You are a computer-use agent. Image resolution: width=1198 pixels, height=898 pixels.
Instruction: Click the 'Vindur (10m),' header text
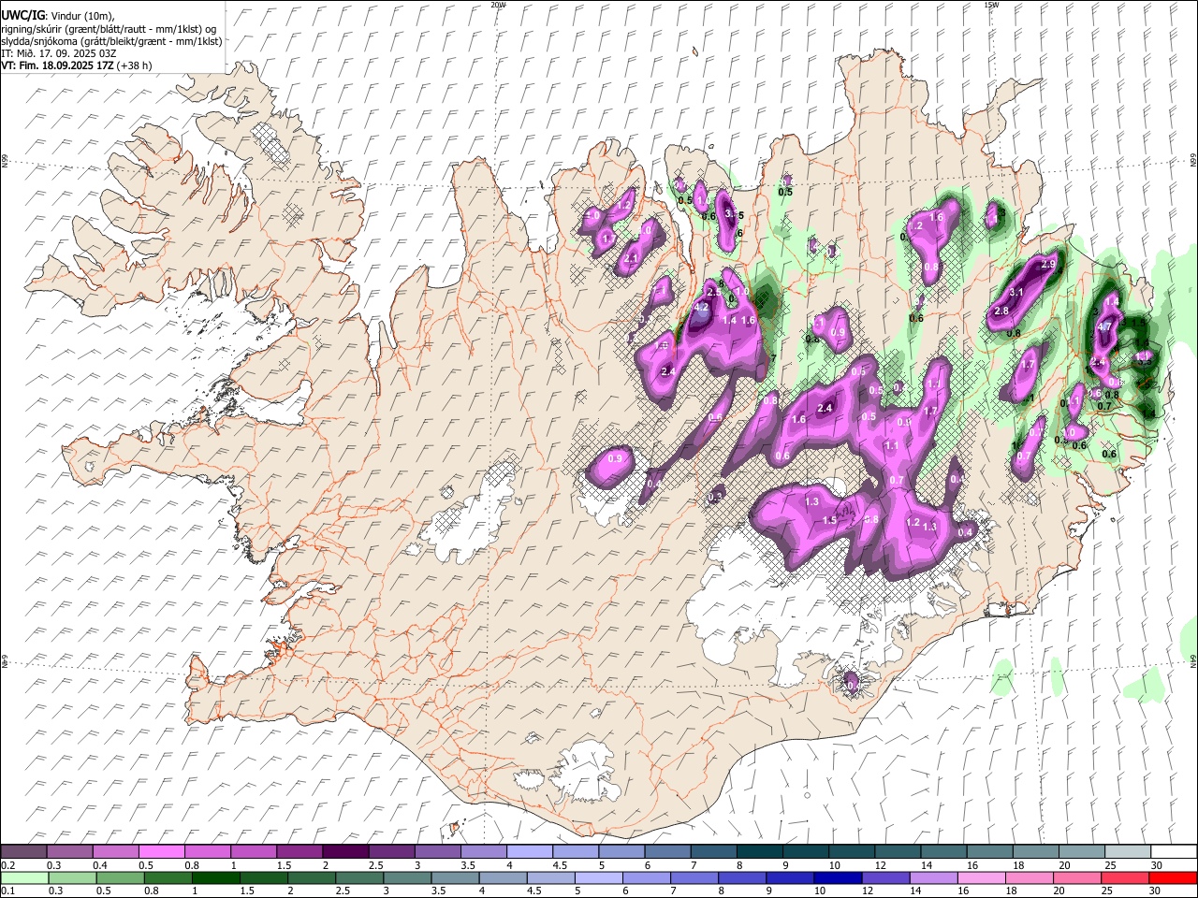[x=82, y=16]
